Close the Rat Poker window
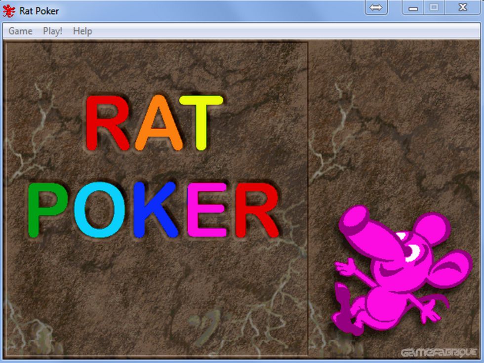 [463, 7]
